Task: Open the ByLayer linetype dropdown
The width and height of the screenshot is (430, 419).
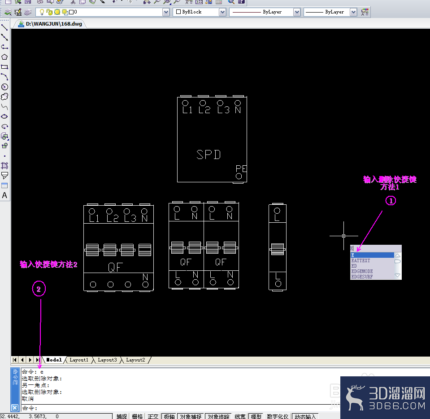Action: (297, 12)
